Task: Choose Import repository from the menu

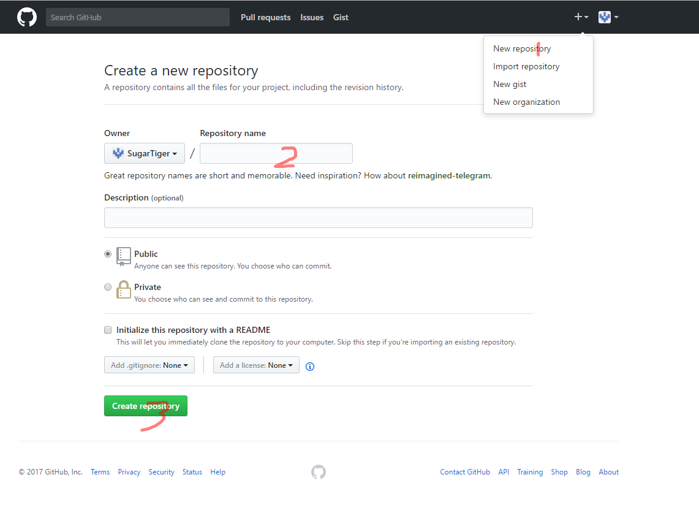Action: [x=526, y=66]
